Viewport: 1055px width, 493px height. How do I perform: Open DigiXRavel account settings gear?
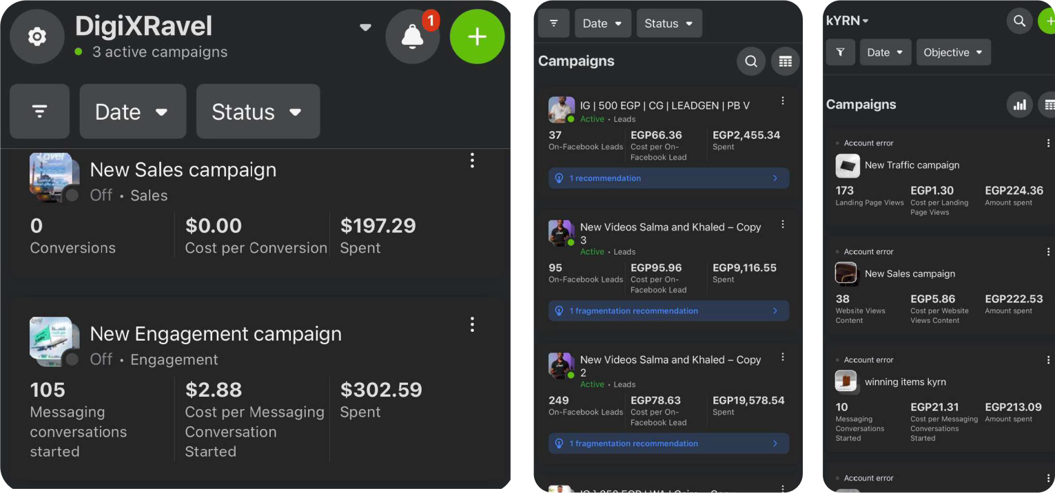click(x=37, y=36)
